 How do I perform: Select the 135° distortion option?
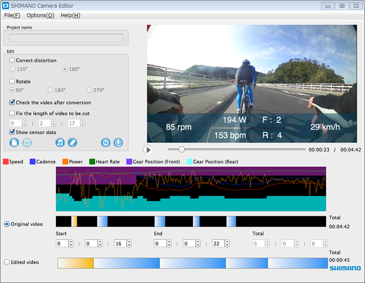12,69
